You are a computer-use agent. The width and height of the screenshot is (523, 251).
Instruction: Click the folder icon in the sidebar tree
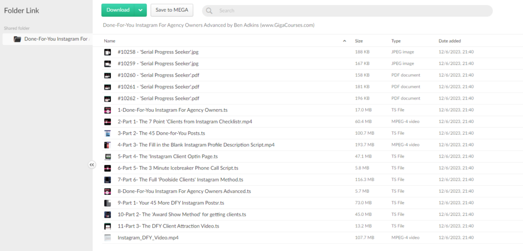pyautogui.click(x=17, y=39)
